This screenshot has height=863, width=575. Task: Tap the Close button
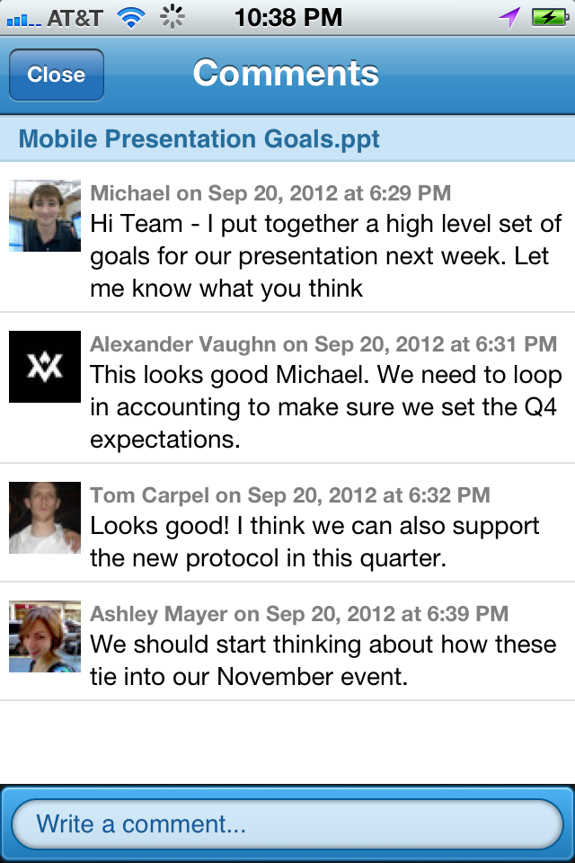tap(56, 75)
